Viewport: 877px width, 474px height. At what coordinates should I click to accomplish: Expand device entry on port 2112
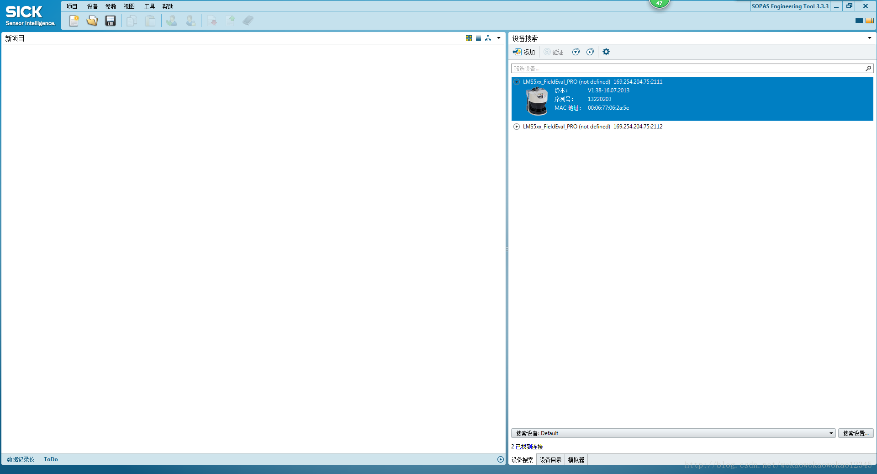click(517, 127)
